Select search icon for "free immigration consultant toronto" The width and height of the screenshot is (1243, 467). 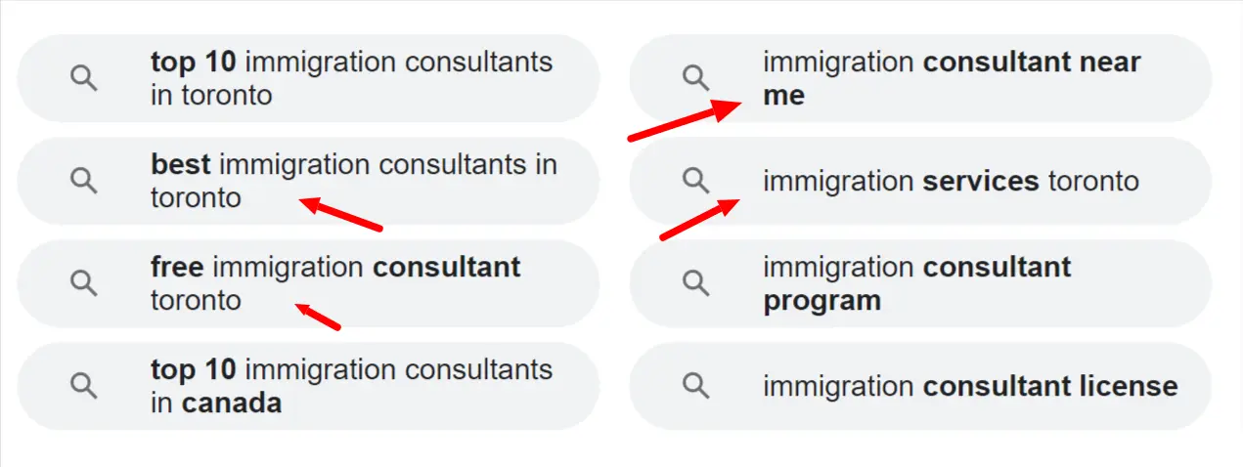pyautogui.click(x=84, y=283)
